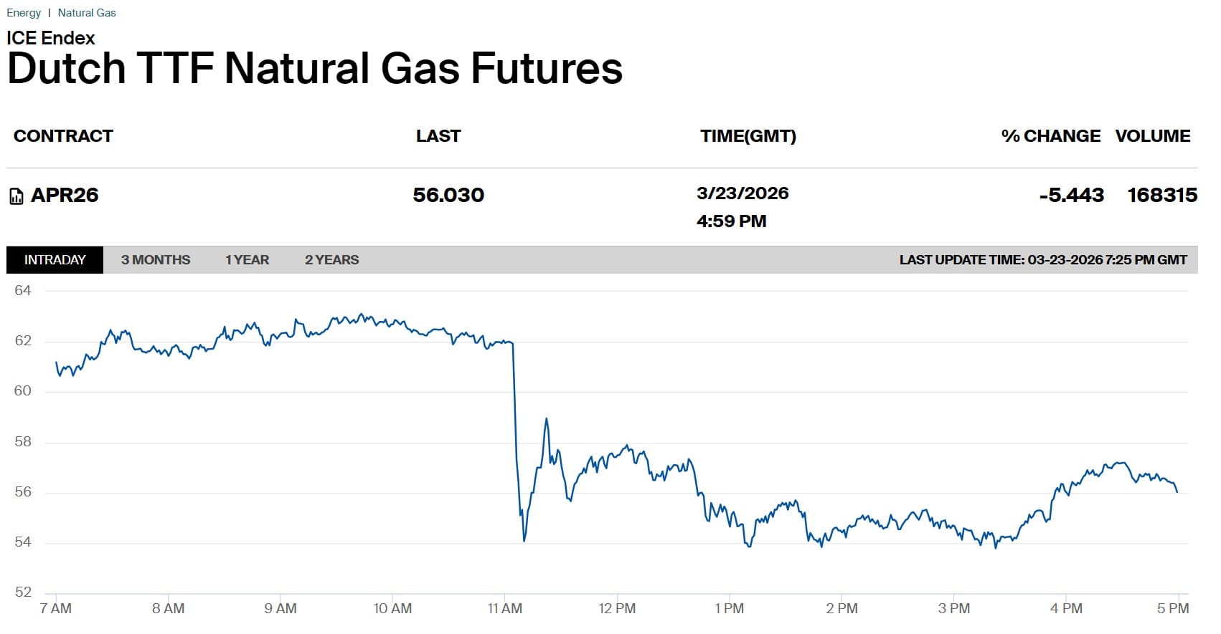
Task: Click the VOLUME column header
Action: click(x=1153, y=136)
